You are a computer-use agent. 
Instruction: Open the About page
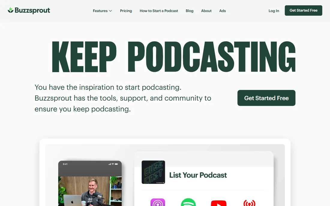point(206,11)
